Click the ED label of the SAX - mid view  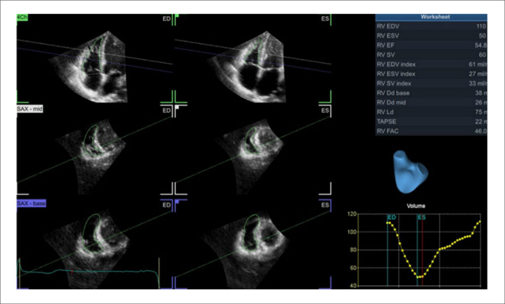[x=167, y=111]
